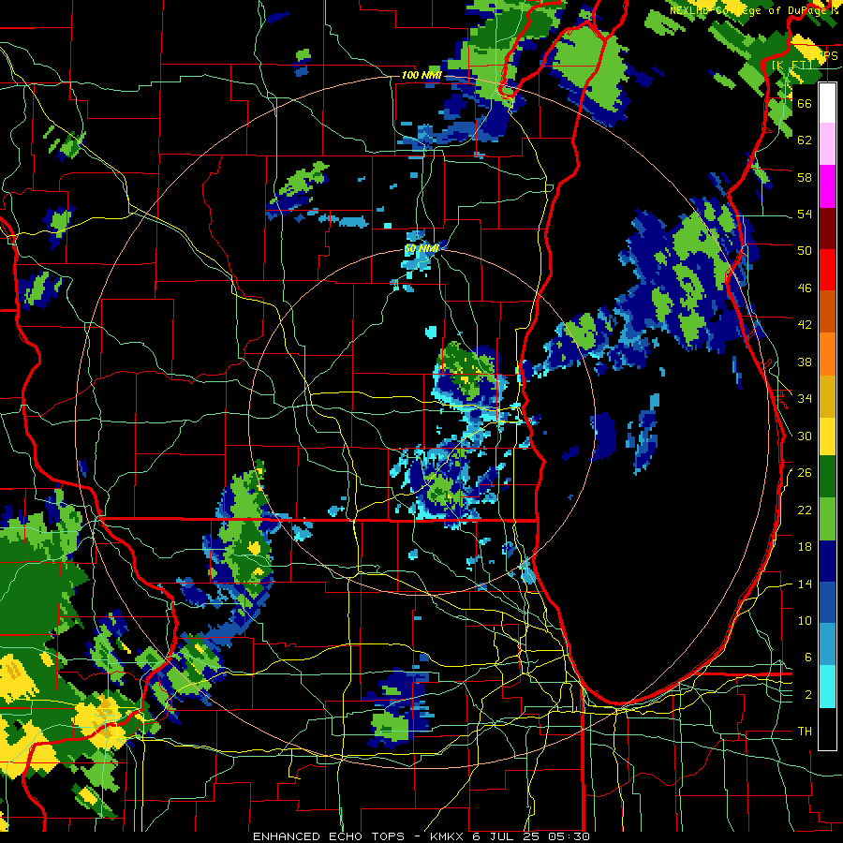843x843 pixels.
Task: Click the cyan legend swatch near 2
Action: pos(827,687)
